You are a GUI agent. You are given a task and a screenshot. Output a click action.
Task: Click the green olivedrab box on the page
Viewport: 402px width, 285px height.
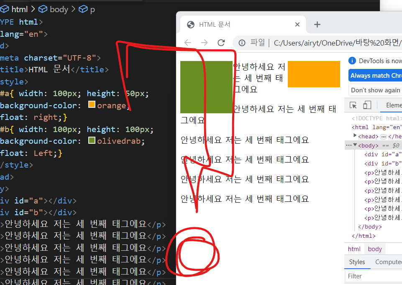206,87
